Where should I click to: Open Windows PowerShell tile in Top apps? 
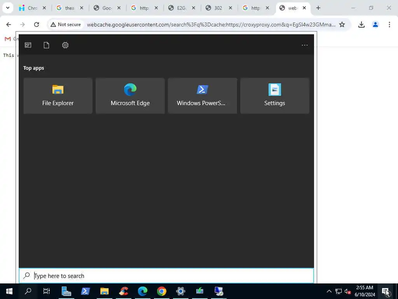202,96
